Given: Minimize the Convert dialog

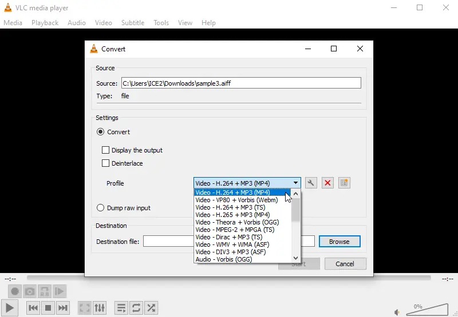Looking at the screenshot, I should pyautogui.click(x=308, y=49).
